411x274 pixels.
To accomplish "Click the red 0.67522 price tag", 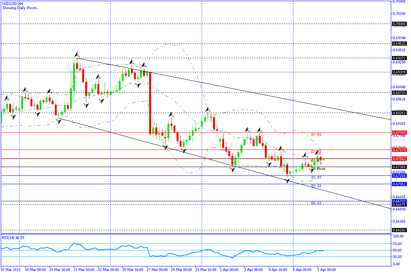I will point(399,159).
